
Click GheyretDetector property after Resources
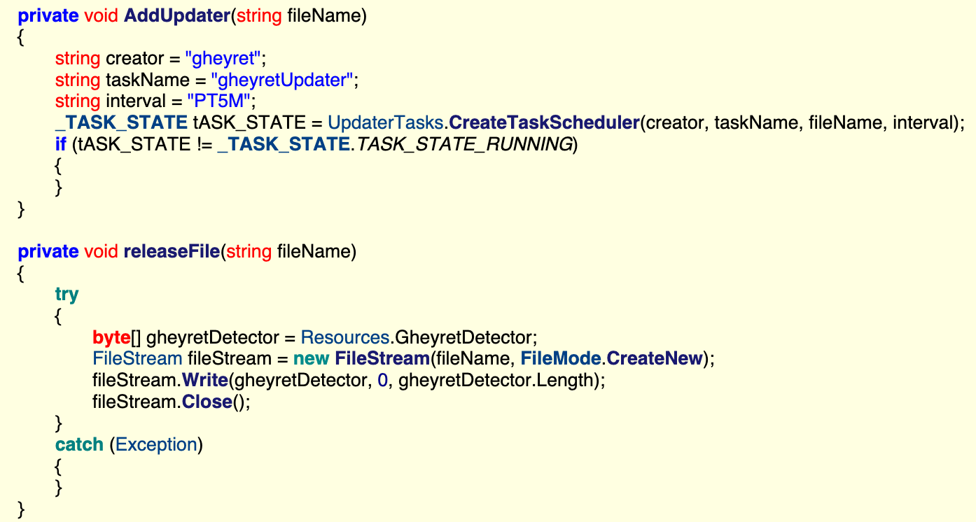pyautogui.click(x=464, y=337)
